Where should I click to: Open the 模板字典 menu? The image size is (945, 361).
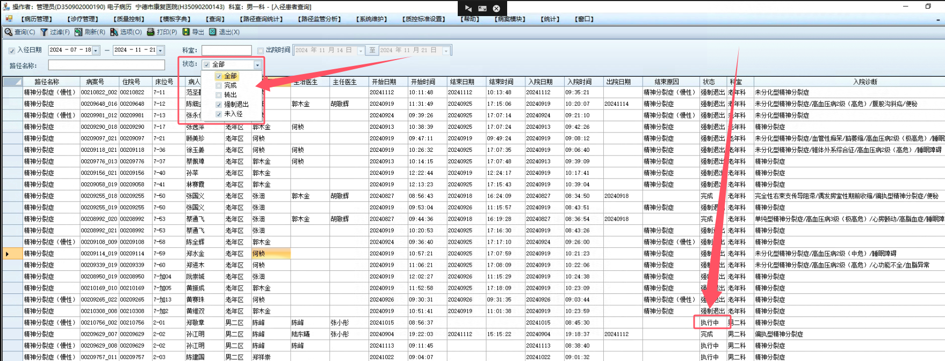pos(175,19)
